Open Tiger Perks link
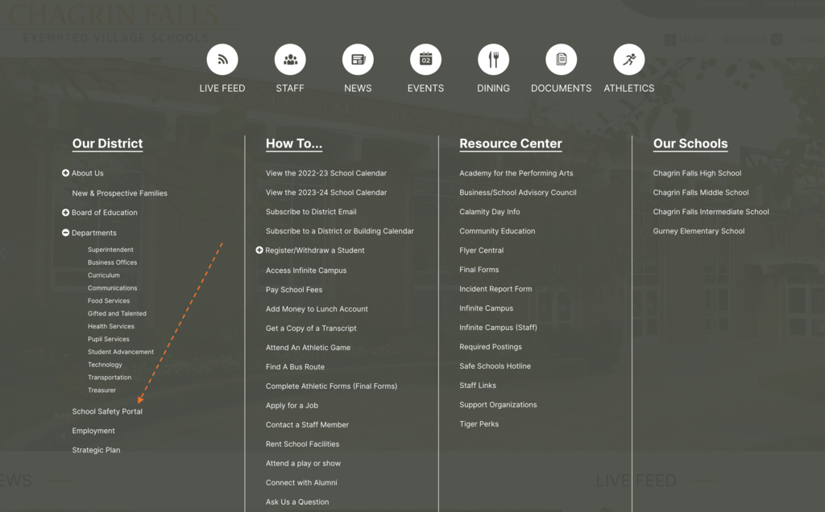This screenshot has width=825, height=512. point(479,424)
